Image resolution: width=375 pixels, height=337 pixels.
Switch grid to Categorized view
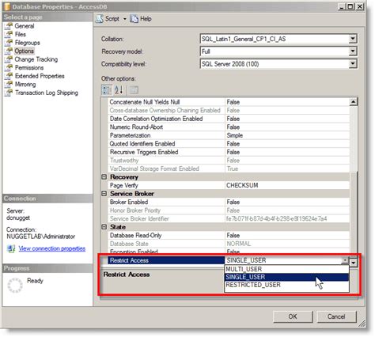pyautogui.click(x=107, y=90)
